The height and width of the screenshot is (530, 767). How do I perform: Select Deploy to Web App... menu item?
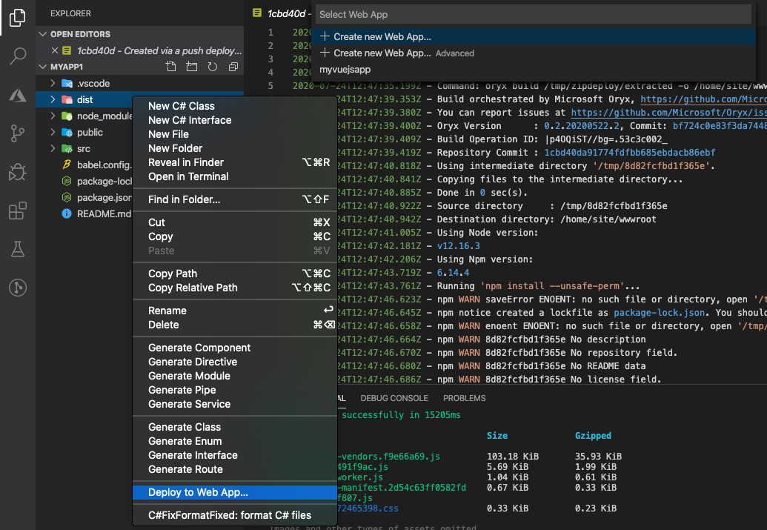click(235, 492)
